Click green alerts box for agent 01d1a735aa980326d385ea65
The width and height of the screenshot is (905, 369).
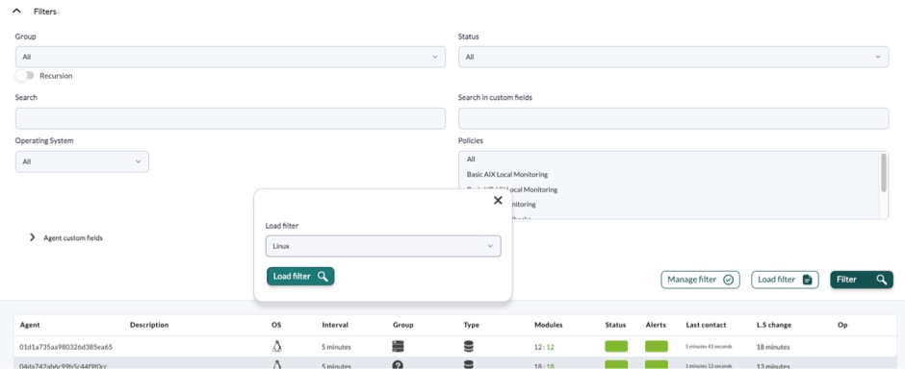point(657,347)
